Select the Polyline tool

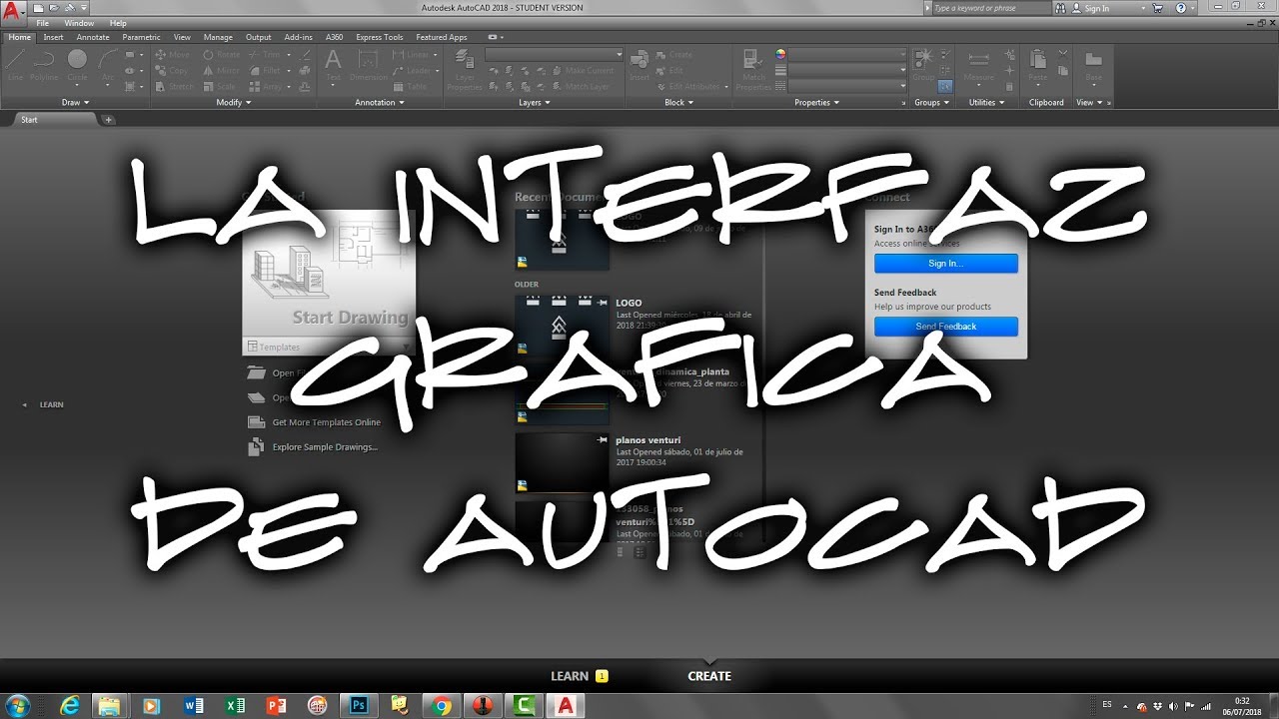pyautogui.click(x=44, y=65)
